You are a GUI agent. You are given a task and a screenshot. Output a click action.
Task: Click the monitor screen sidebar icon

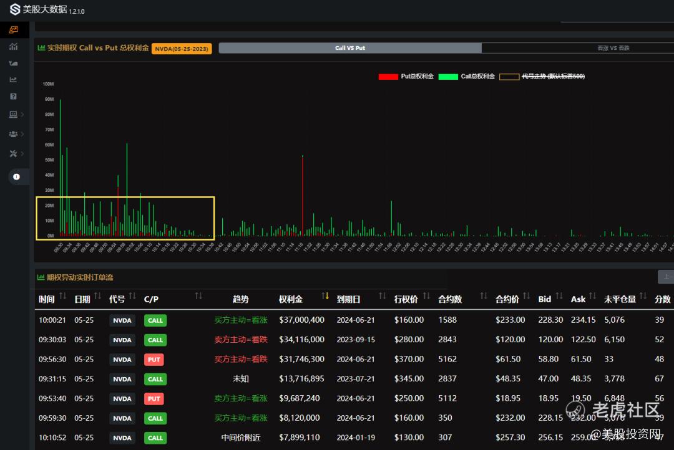point(13,115)
